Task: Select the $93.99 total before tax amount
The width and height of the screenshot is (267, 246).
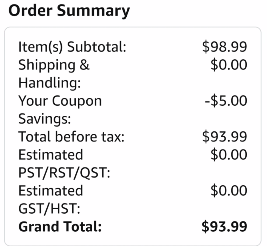Action: 224,137
